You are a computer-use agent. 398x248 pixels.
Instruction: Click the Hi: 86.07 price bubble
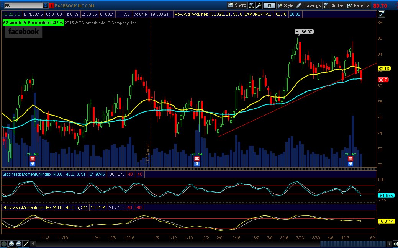click(x=304, y=32)
